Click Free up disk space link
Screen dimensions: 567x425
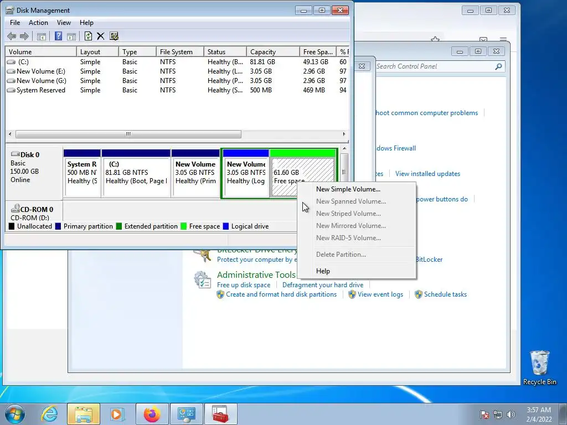244,285
